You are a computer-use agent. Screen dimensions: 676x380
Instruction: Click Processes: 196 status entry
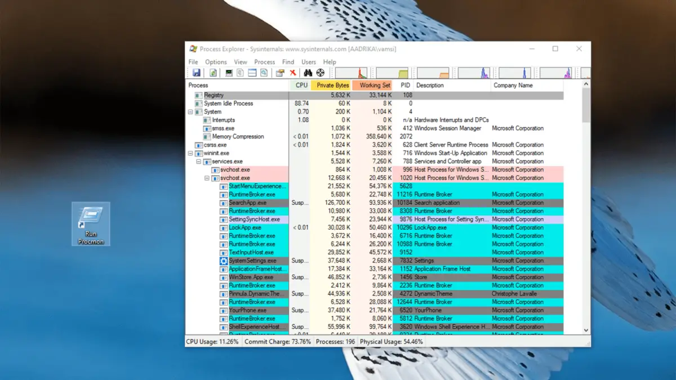(335, 341)
